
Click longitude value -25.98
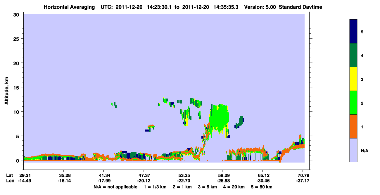(x=223, y=181)
